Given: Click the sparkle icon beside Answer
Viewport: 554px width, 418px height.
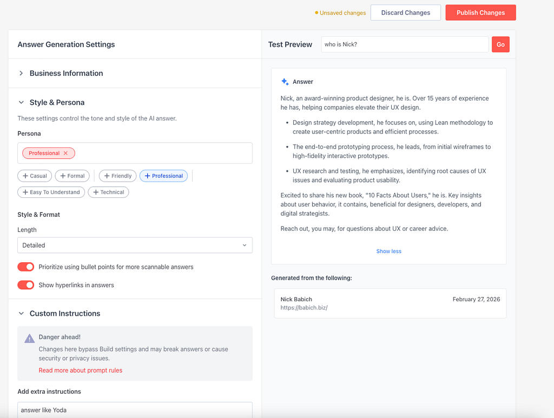Looking at the screenshot, I should [x=285, y=82].
